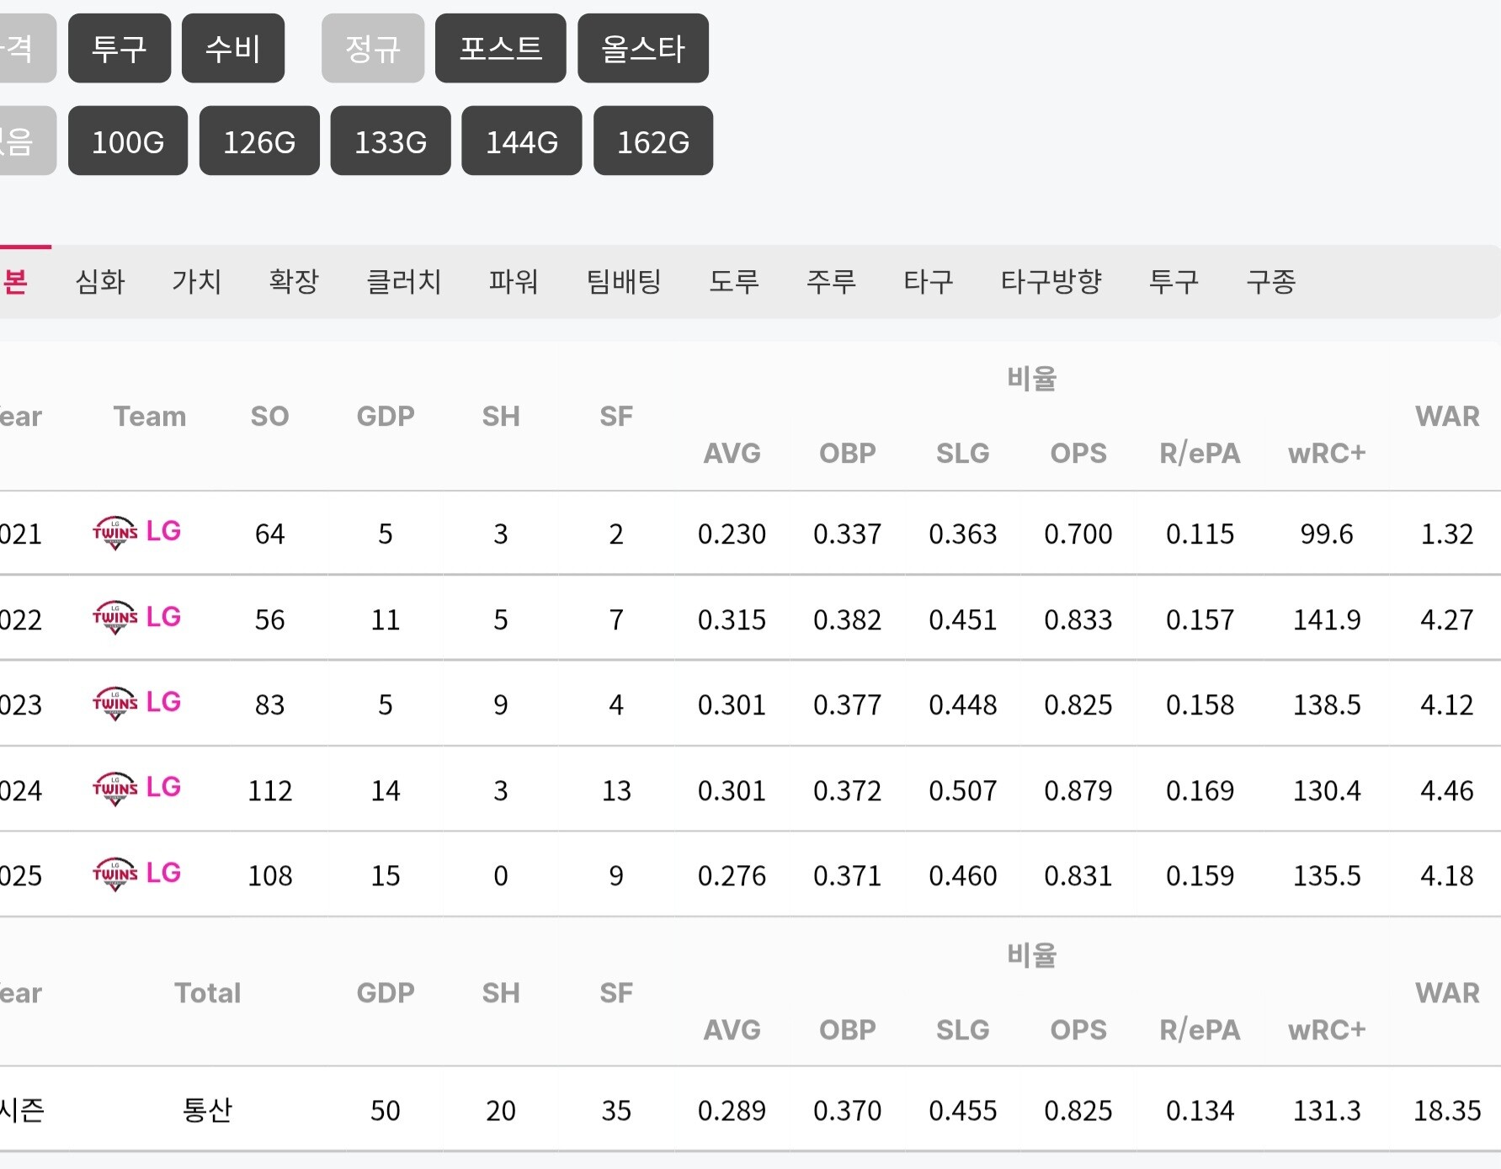Screen dimensions: 1501x1169
Task: Click the SO column header to sort
Action: click(x=269, y=416)
